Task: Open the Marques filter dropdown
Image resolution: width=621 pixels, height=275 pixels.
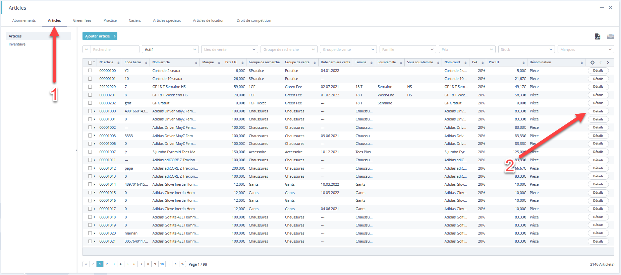Action: 586,50
